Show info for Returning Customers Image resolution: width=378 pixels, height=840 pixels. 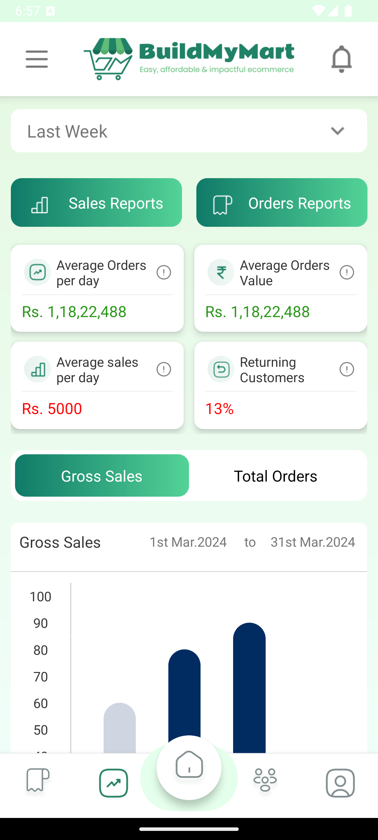coord(347,369)
